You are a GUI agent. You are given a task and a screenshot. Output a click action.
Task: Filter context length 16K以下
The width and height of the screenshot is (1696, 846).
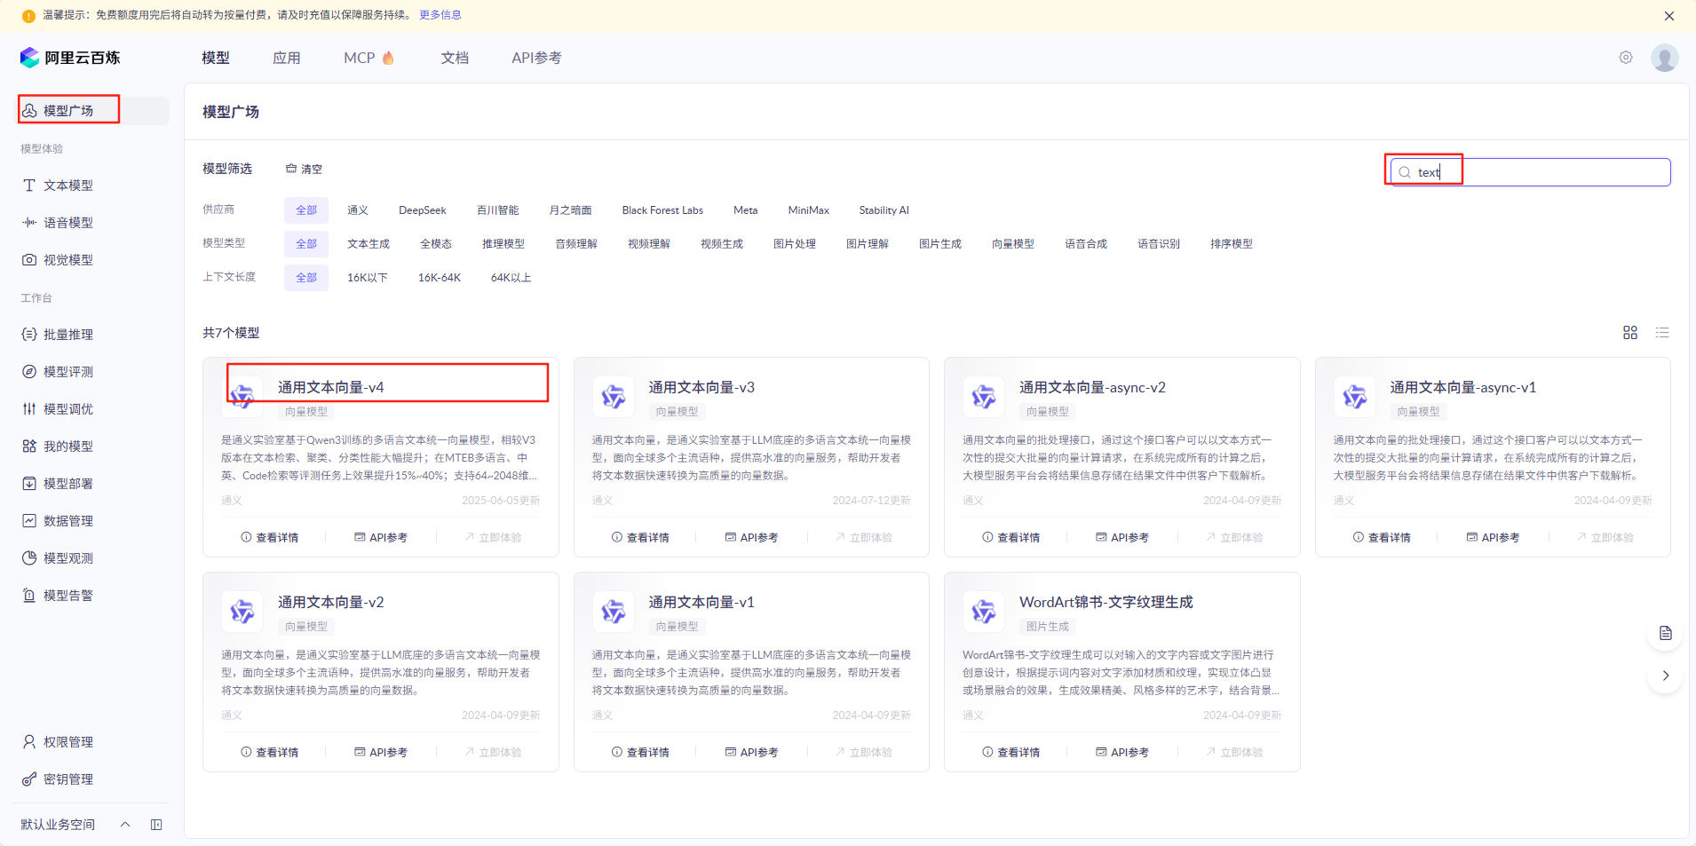(368, 278)
